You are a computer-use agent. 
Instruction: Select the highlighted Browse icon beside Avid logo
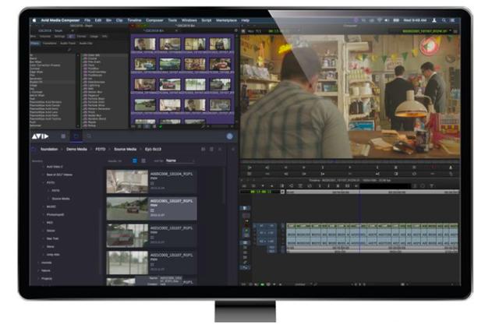click(x=76, y=136)
